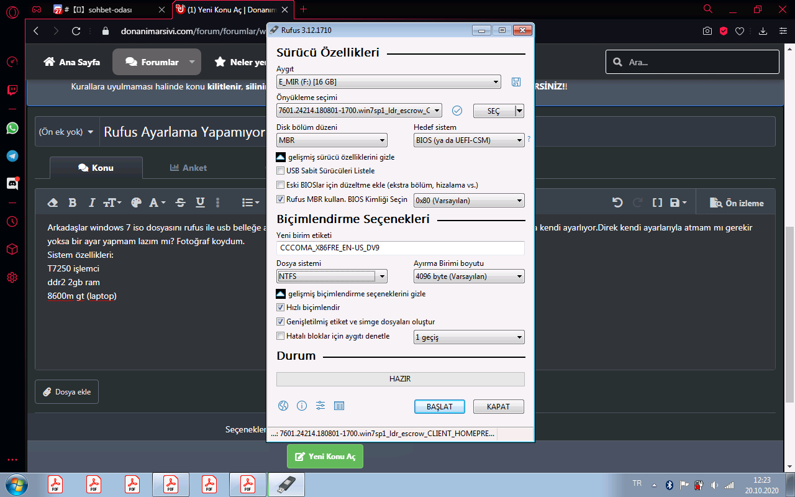Viewport: 795px width, 497px height.
Task: Go to 'Ana Sayfa' in forum navigation
Action: (x=72, y=62)
